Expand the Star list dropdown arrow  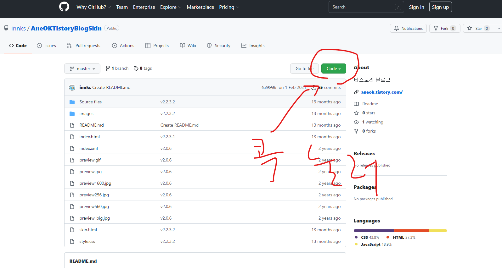499,28
